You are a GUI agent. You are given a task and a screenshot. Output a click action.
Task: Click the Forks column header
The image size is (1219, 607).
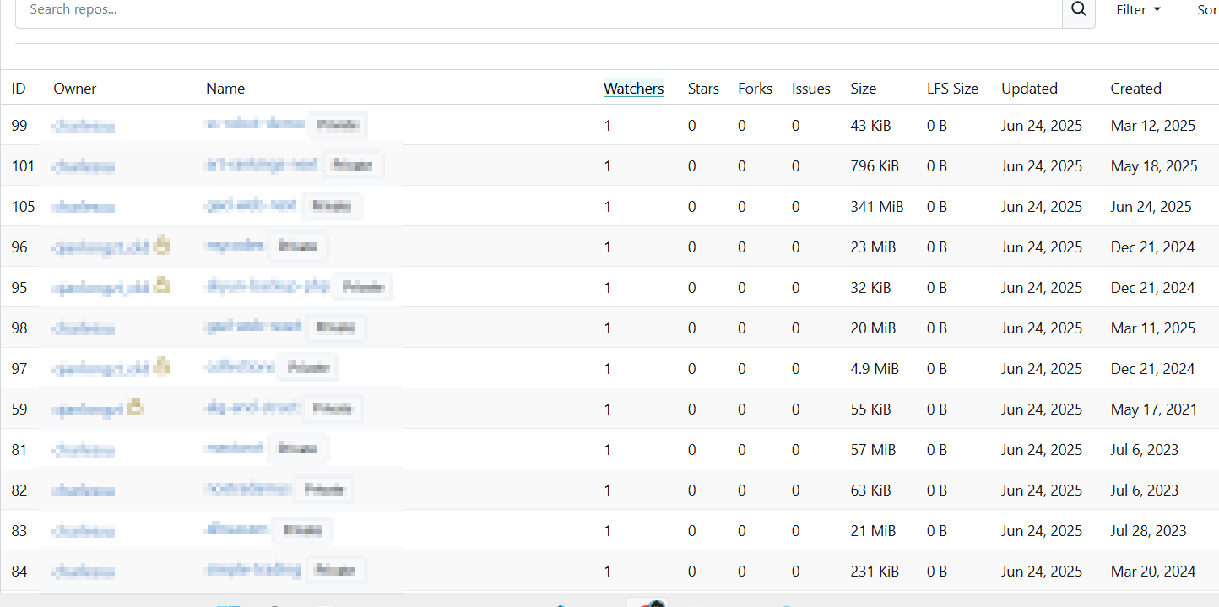[x=755, y=89]
